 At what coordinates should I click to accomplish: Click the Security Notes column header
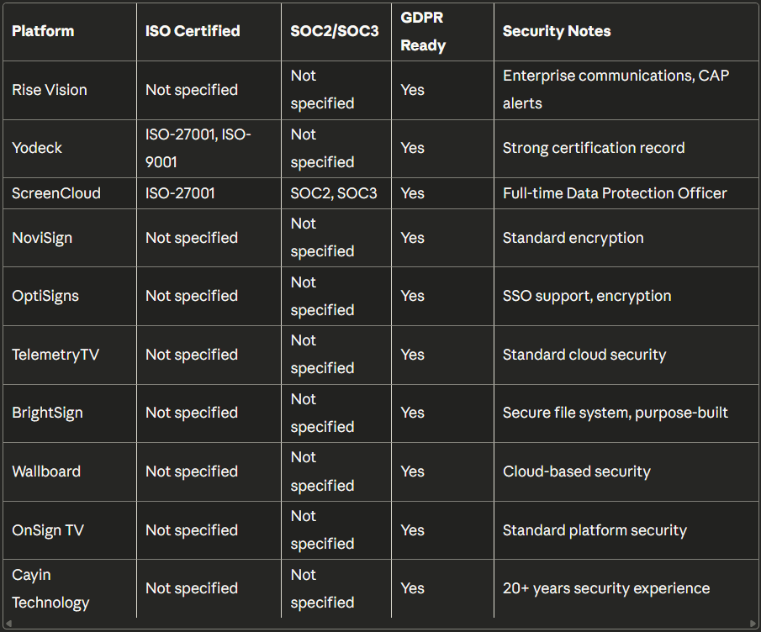click(557, 31)
